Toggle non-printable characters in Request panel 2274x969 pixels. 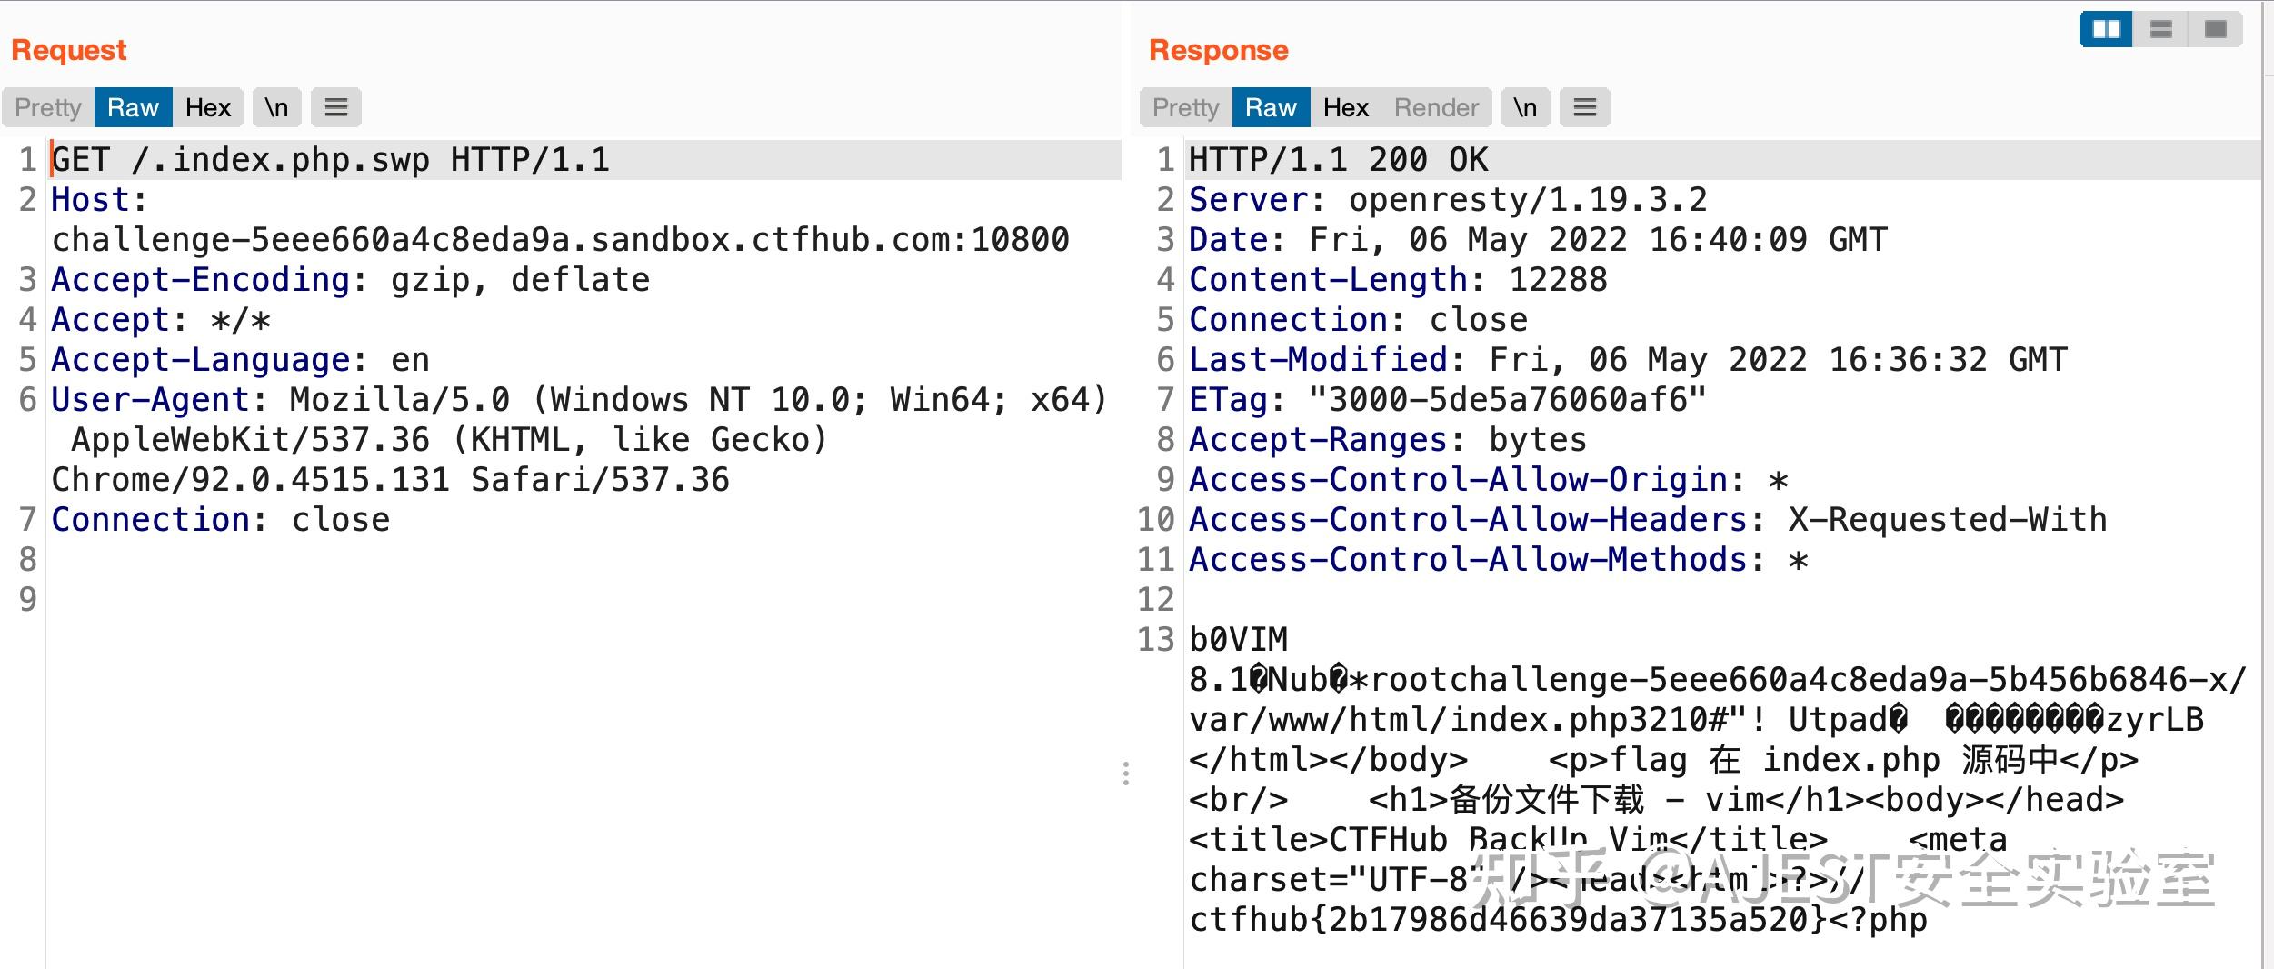(x=276, y=107)
